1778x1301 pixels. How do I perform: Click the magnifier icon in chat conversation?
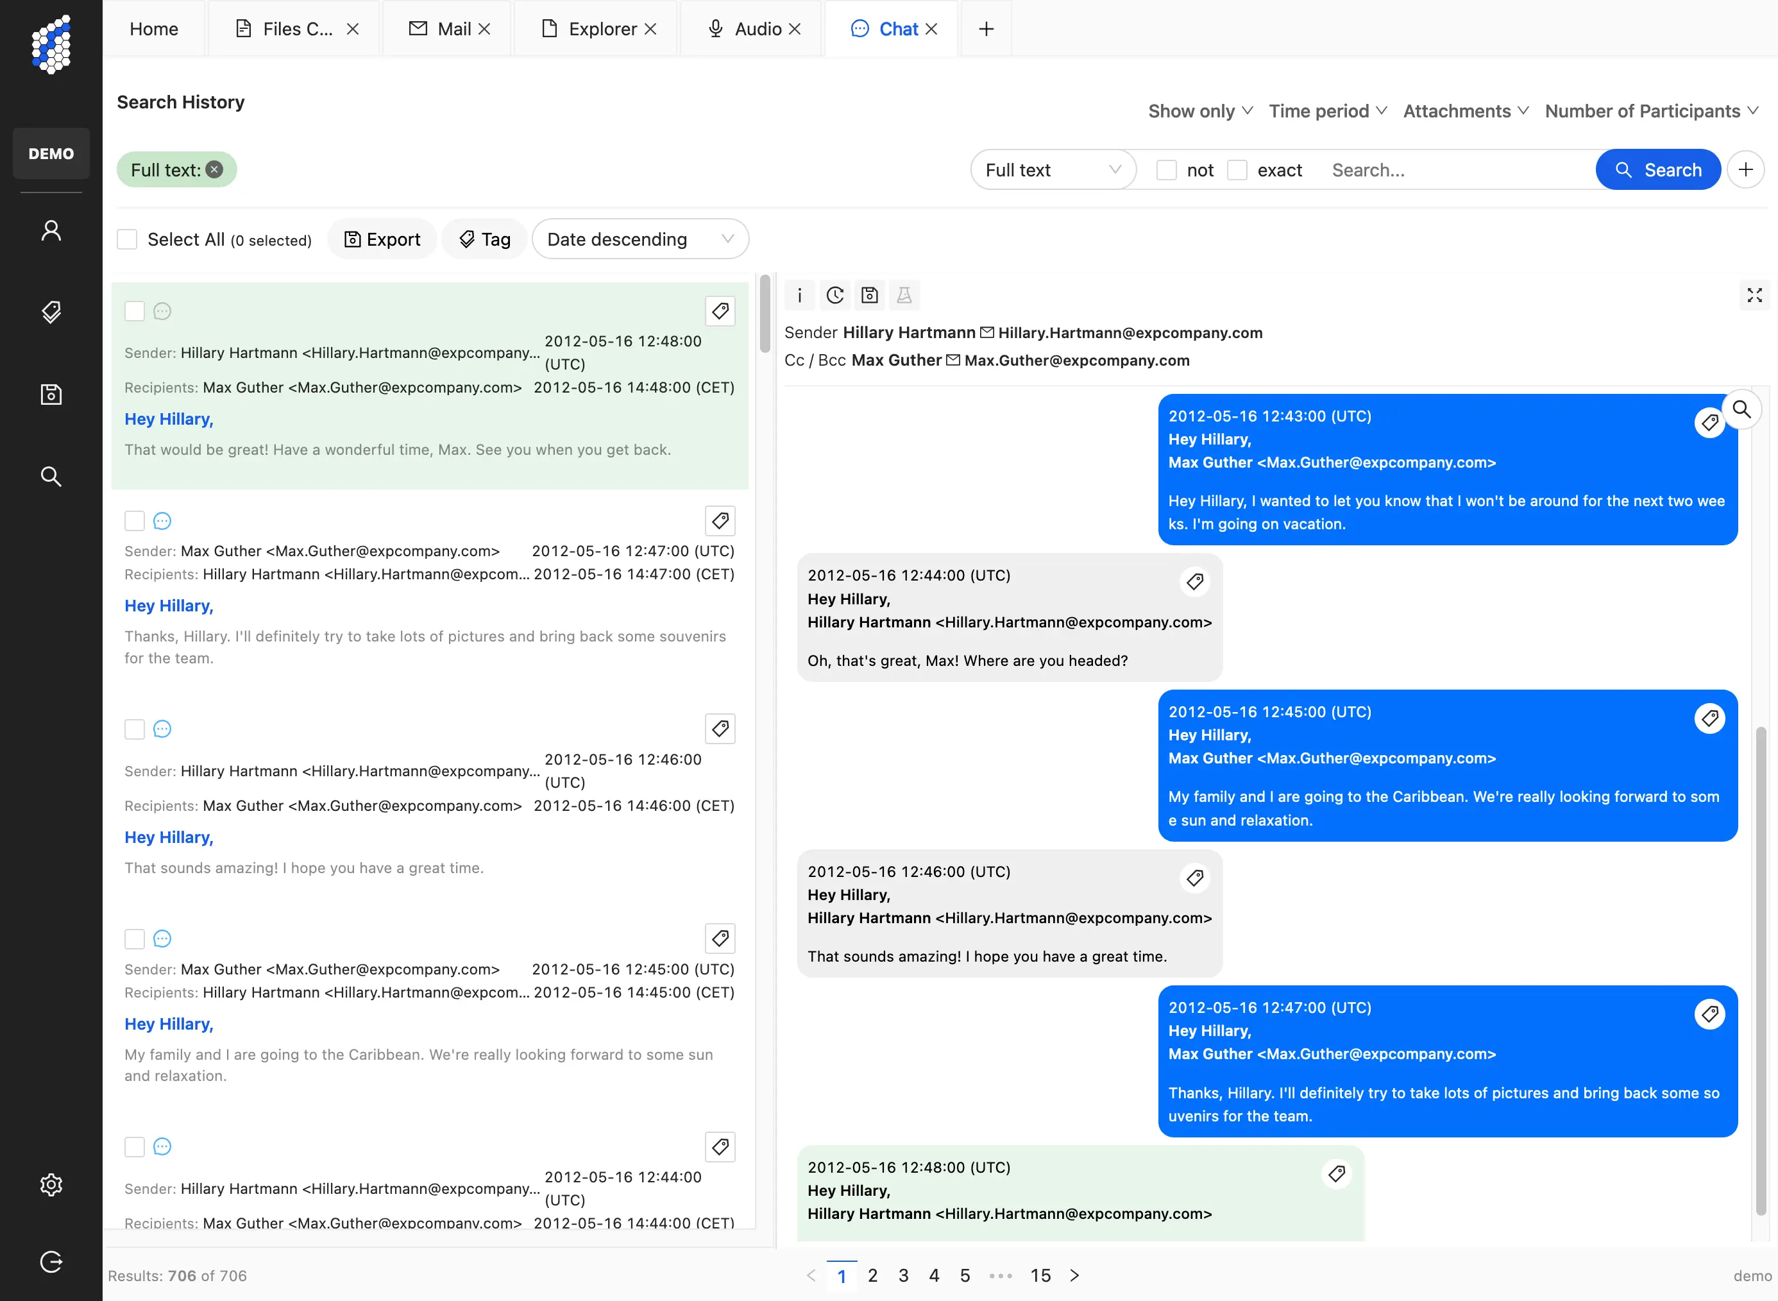(x=1741, y=409)
